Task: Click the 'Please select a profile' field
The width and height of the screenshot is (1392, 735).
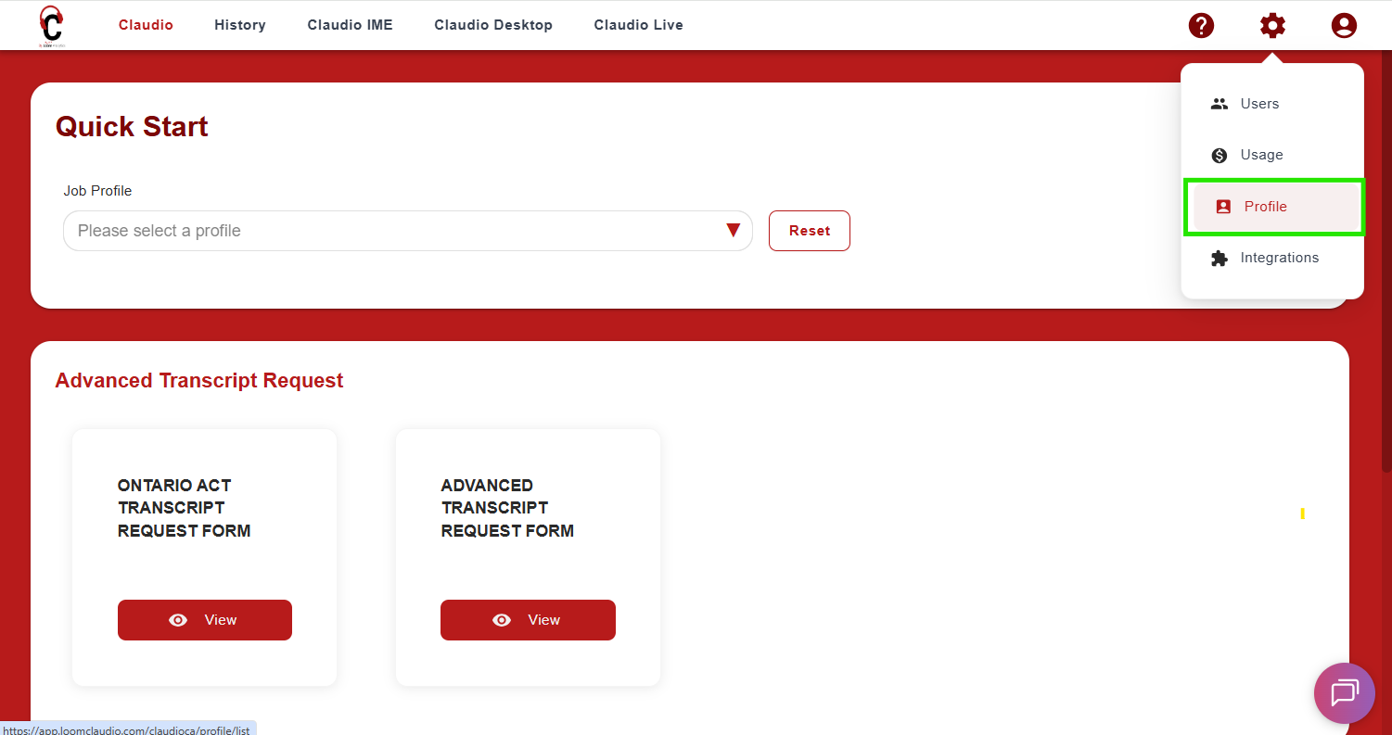Action: click(x=390, y=231)
